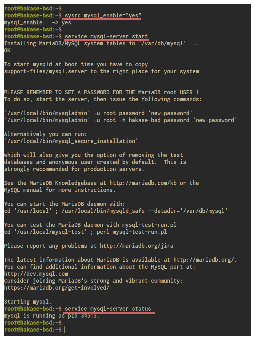Viewport: 255px width, 340px height.
Task: Click the https://mariadb.org/get-involved/ URL
Action: pyautogui.click(x=57, y=288)
